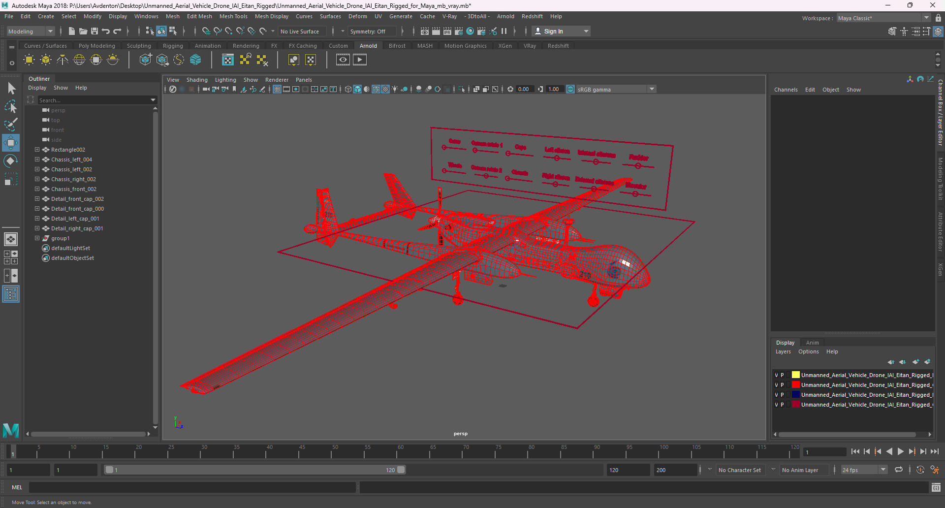This screenshot has width=945, height=508.
Task: Expand Rectangle002 in Outliner
Action: coord(37,149)
